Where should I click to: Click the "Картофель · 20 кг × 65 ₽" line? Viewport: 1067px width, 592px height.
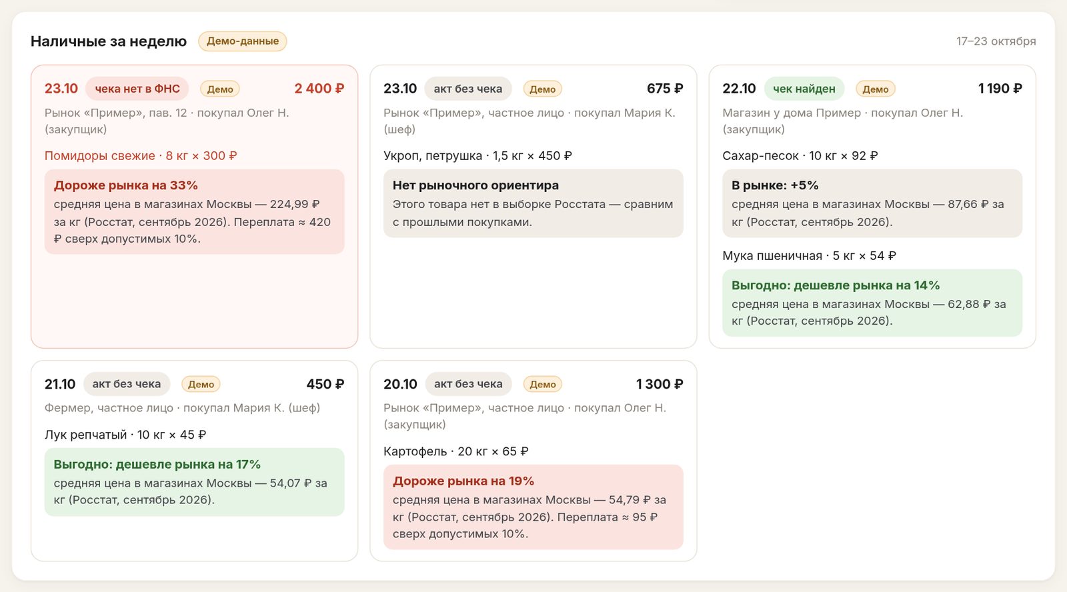[x=456, y=451]
